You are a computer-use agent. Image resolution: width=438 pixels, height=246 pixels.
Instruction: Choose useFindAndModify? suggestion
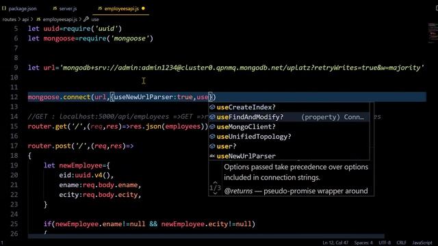point(289,117)
